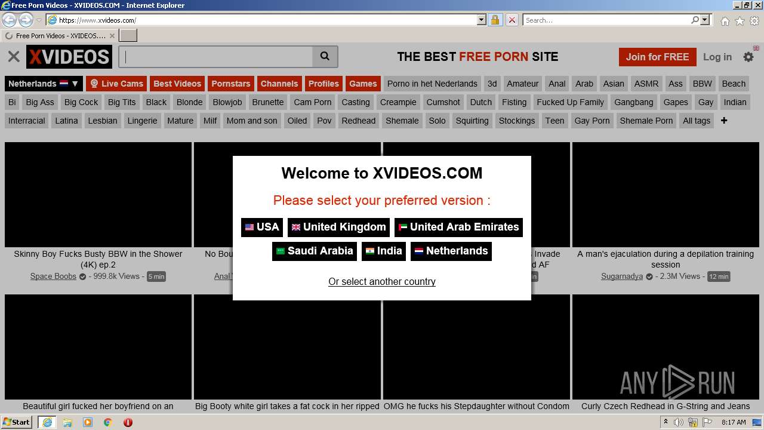This screenshot has height=430, width=764.
Task: Open the site settings gear icon
Action: click(748, 57)
